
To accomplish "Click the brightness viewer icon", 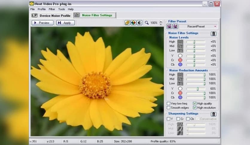I will click(x=140, y=23).
